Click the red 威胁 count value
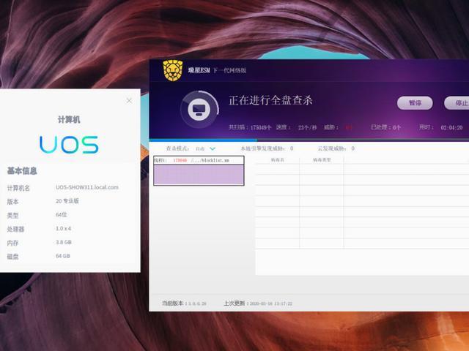The width and height of the screenshot is (469, 351). click(349, 127)
